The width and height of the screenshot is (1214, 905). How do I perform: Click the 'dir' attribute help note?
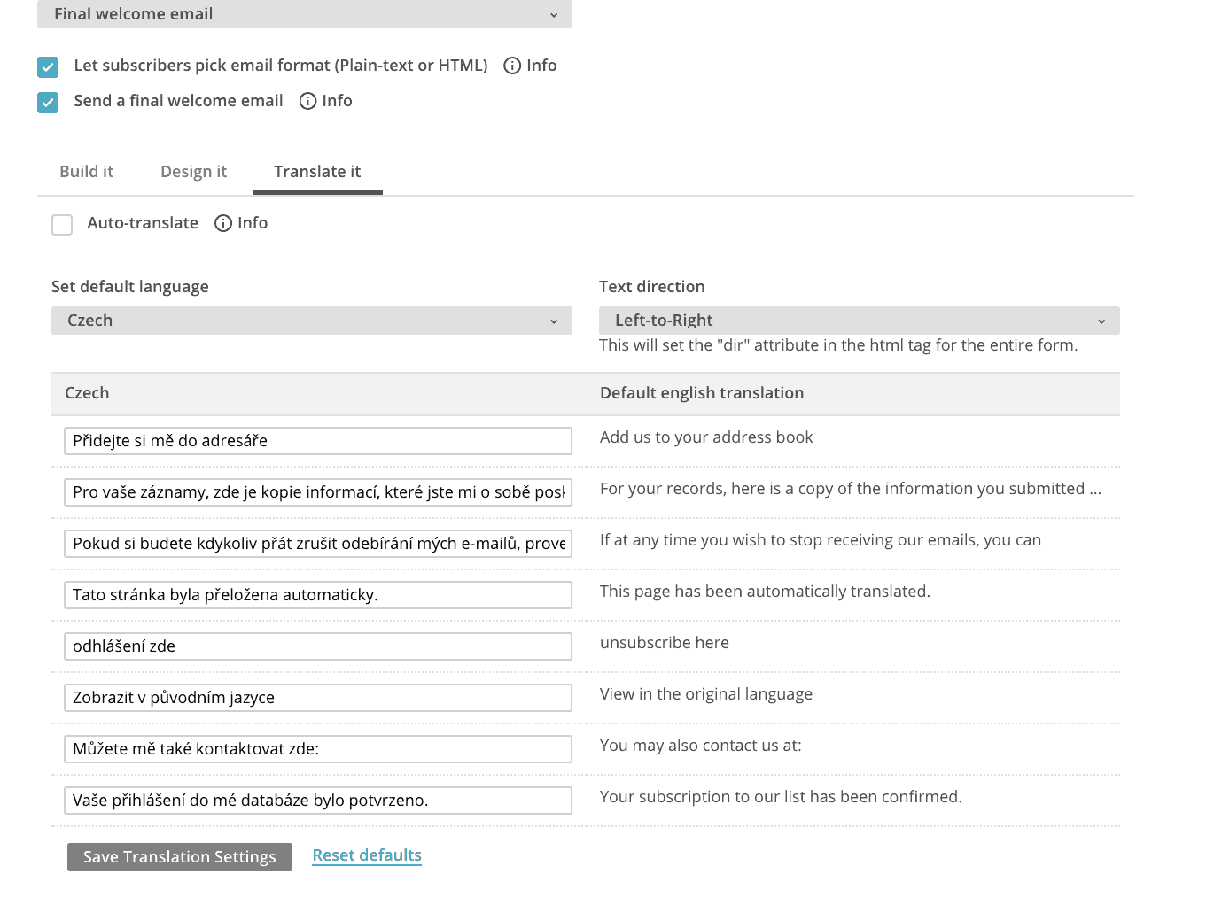(x=838, y=345)
